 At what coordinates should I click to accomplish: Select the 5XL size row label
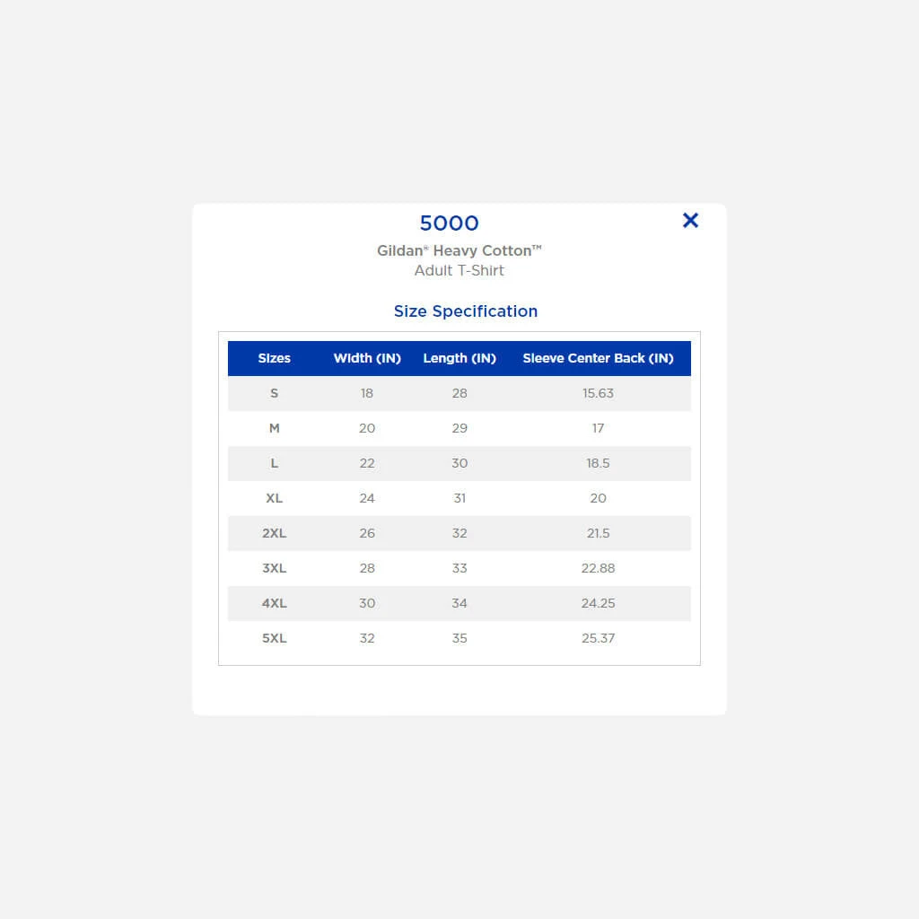click(x=274, y=638)
